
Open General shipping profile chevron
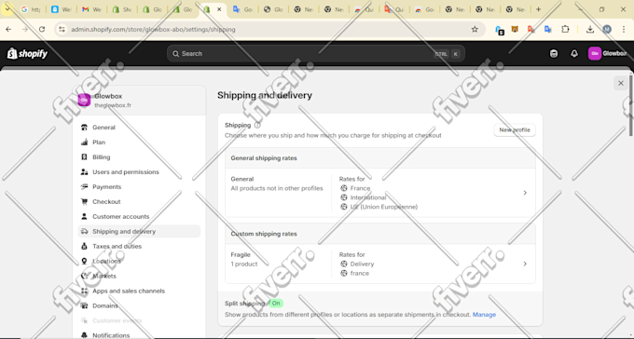pos(525,193)
